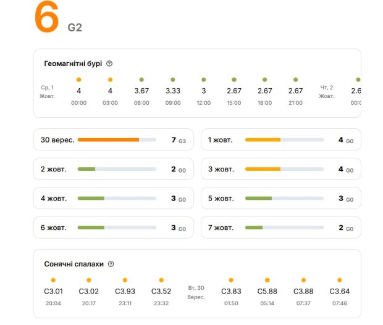Click help icon next to Сонячні спалахи

tap(111, 264)
